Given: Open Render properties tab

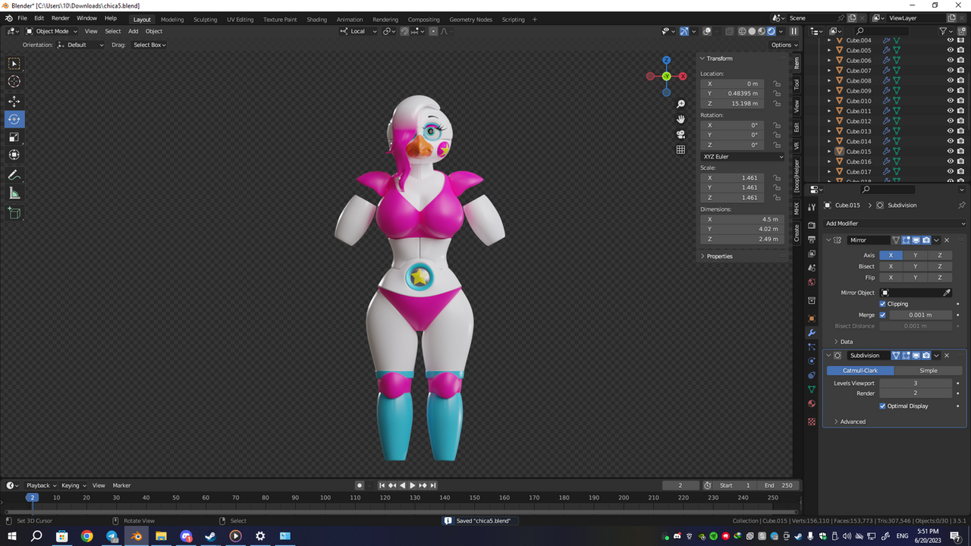Looking at the screenshot, I should click(x=811, y=225).
